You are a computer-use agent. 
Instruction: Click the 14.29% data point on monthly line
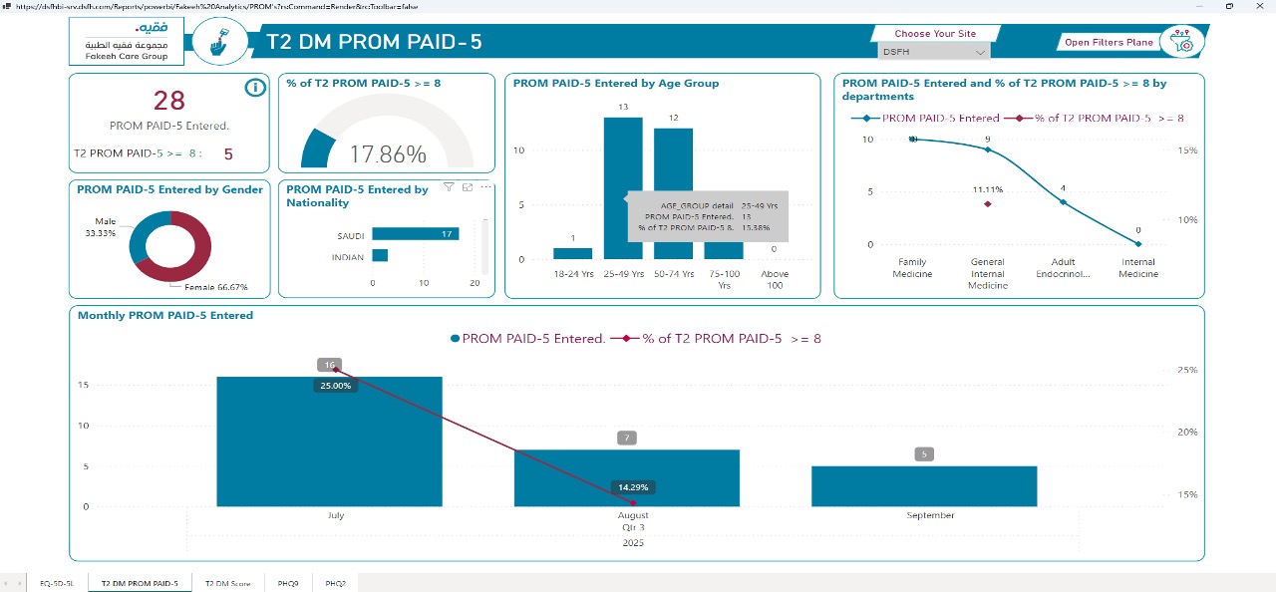coord(633,502)
